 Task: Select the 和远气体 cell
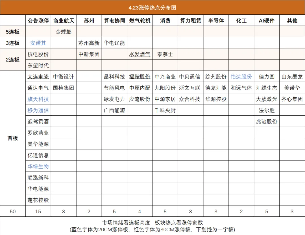pyautogui.click(x=241, y=88)
